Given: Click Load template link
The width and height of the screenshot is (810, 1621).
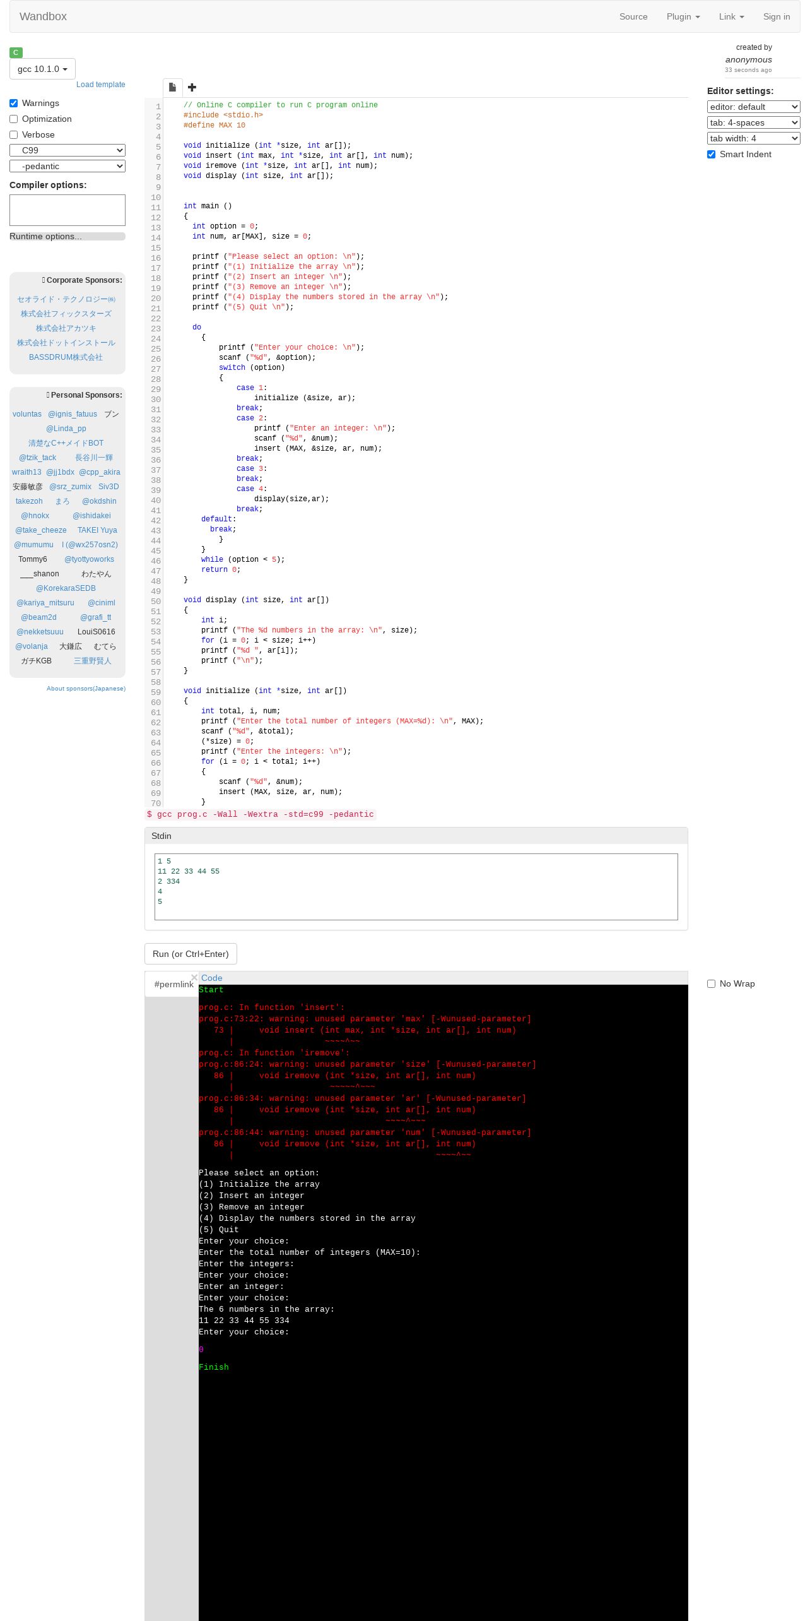Looking at the screenshot, I should click(101, 85).
